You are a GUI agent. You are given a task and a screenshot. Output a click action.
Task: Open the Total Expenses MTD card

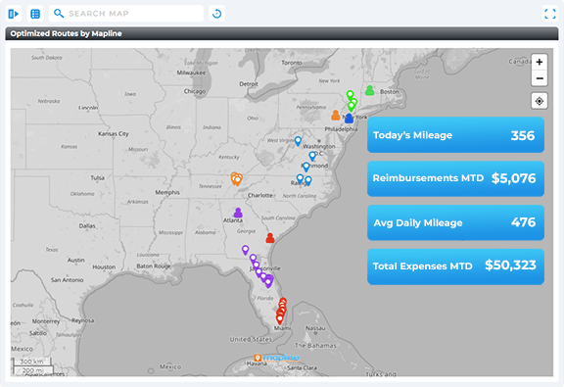455,266
